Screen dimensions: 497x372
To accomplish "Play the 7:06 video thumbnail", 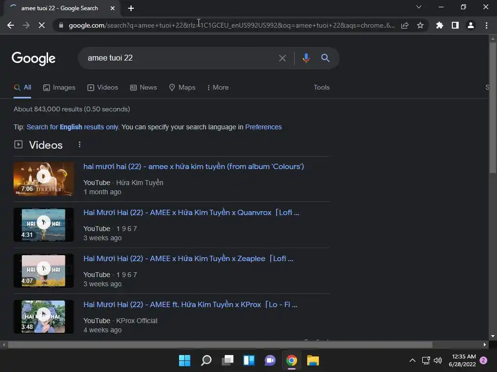I will coord(43,179).
